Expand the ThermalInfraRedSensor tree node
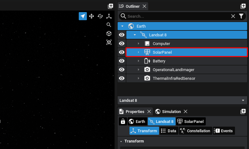Image resolution: width=249 pixels, height=149 pixels. pyautogui.click(x=139, y=78)
